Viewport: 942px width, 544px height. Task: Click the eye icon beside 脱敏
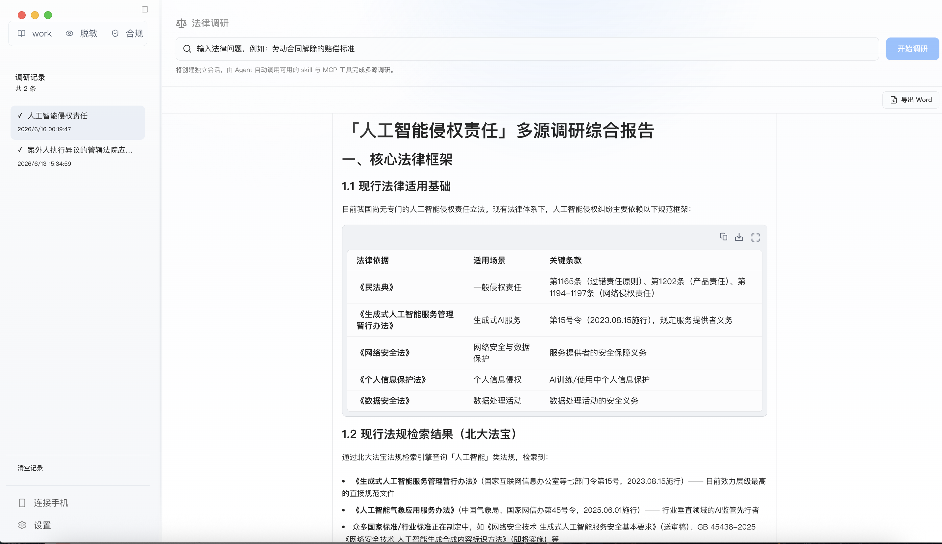(69, 34)
